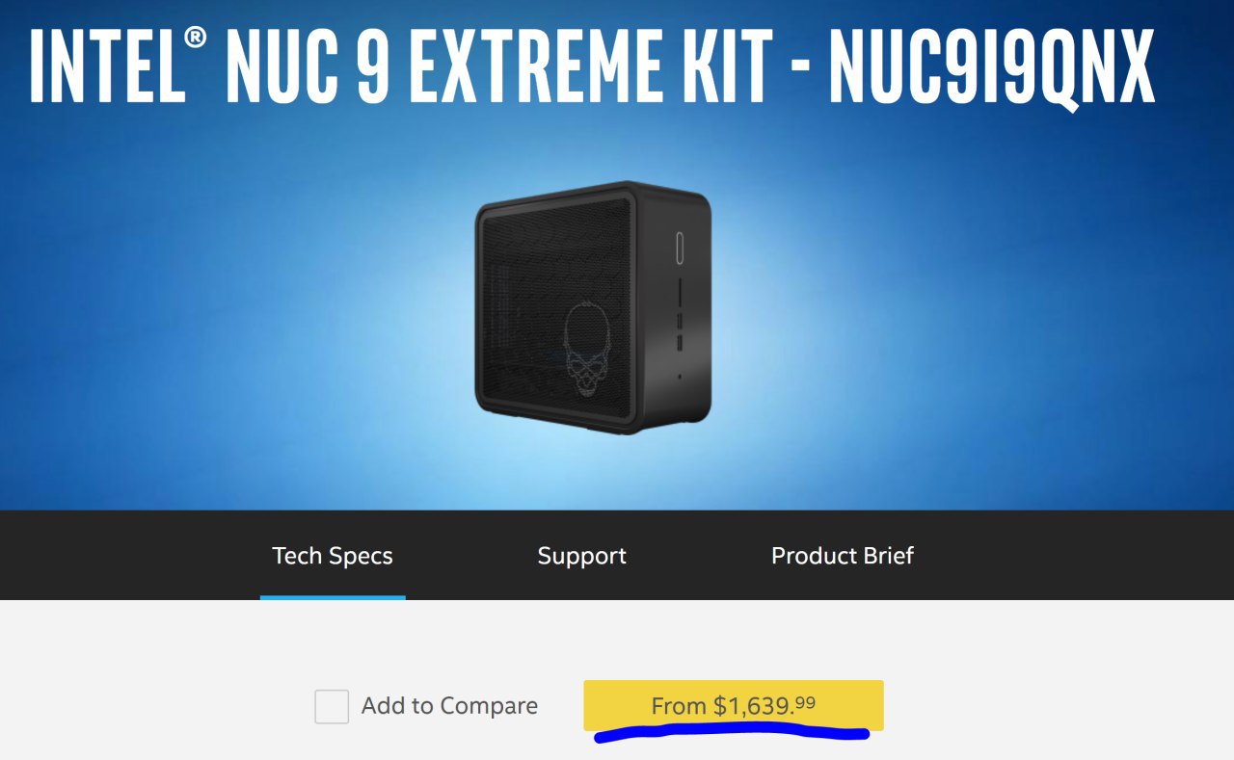Click the .99 cents superscript in the price
Image resolution: width=1234 pixels, height=760 pixels.
click(x=803, y=702)
